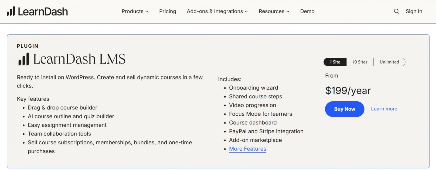Expand the Products dropdown menu
The width and height of the screenshot is (436, 171).
click(x=135, y=11)
